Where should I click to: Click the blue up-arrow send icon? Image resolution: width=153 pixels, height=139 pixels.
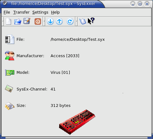(x=59, y=21)
